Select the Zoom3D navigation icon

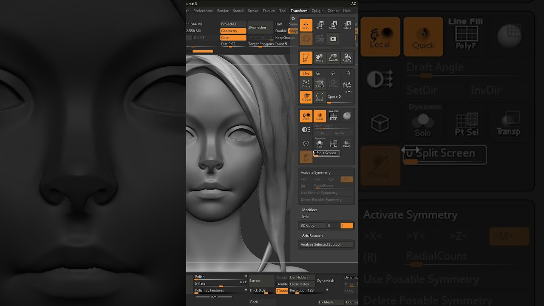point(333,58)
